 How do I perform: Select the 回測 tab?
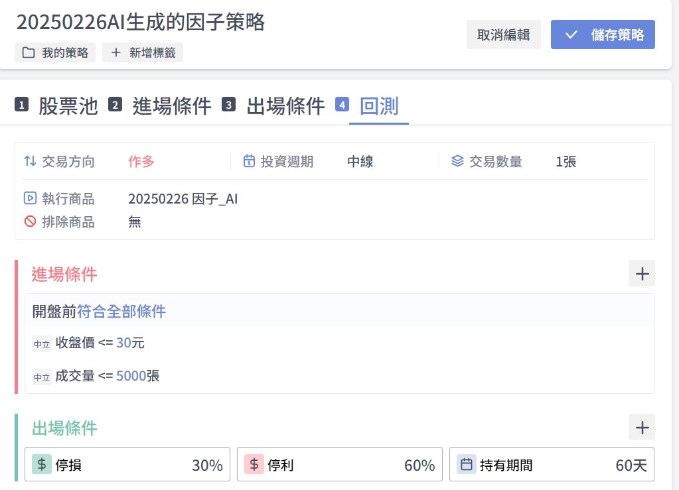(x=378, y=105)
